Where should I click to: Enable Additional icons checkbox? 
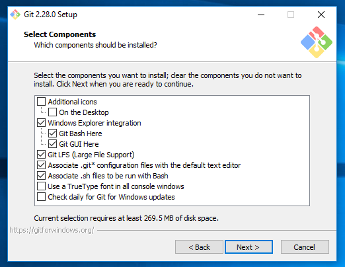(x=42, y=102)
